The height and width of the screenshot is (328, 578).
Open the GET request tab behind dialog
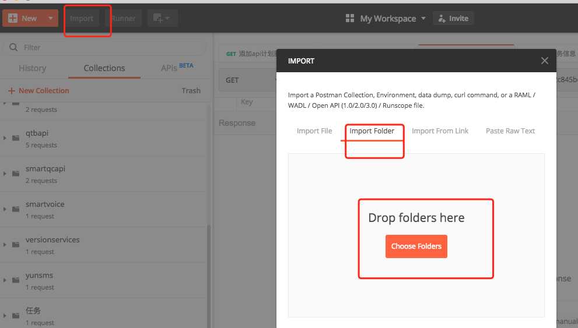251,54
